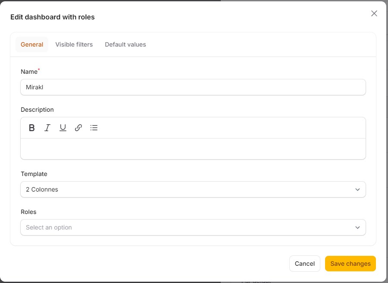The width and height of the screenshot is (388, 283).
Task: Open the Default values tab
Action: (125, 44)
